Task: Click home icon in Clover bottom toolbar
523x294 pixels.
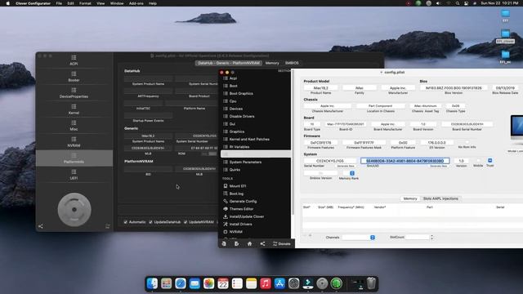Action: [x=249, y=243]
